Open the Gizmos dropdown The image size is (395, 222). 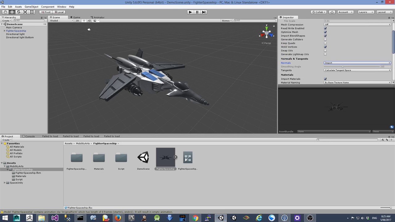(x=227, y=21)
